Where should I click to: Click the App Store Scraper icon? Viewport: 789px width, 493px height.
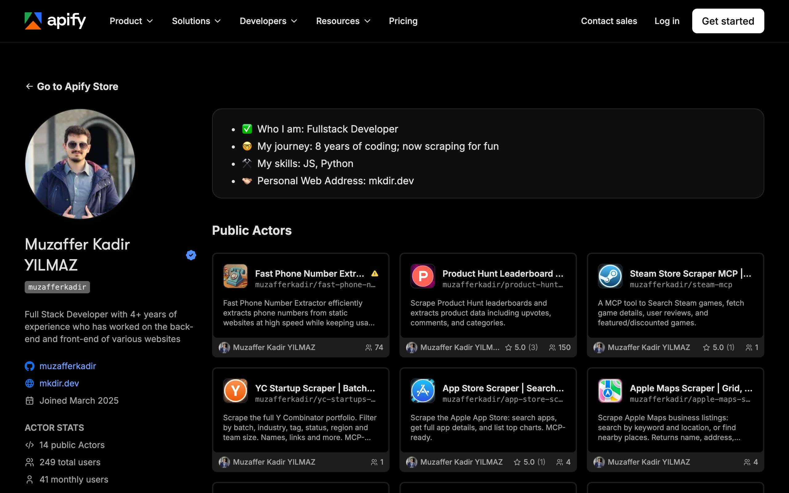click(423, 391)
